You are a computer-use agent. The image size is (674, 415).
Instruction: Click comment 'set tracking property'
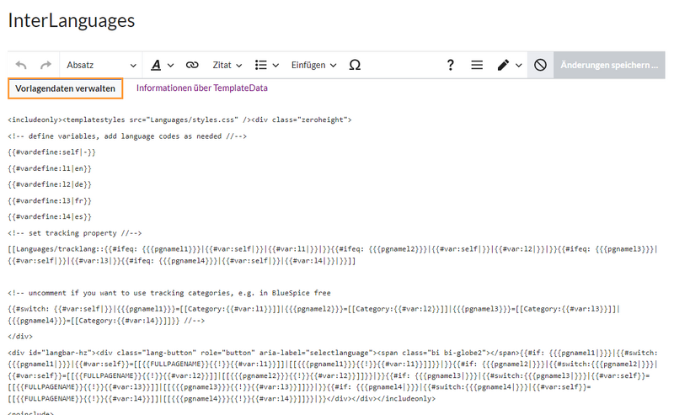[x=75, y=233]
